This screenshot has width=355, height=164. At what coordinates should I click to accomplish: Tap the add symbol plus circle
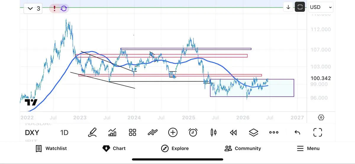click(x=173, y=132)
